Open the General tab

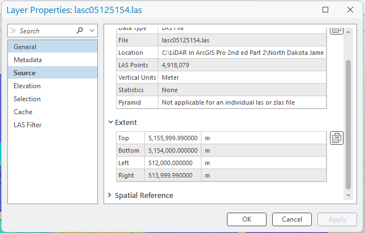pos(53,47)
